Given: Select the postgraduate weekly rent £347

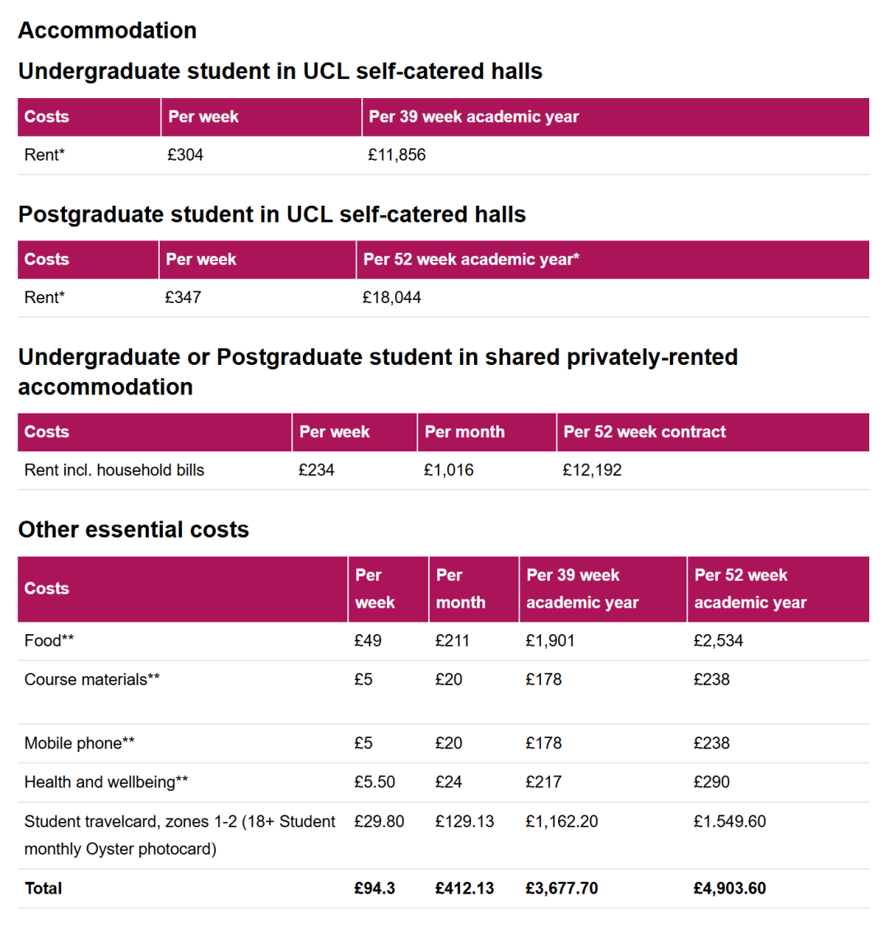Looking at the screenshot, I should point(183,297).
